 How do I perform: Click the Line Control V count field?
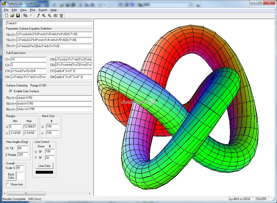click(x=50, y=158)
